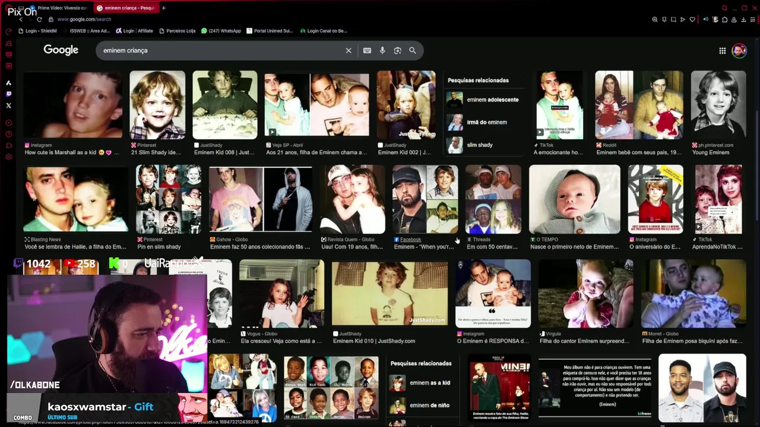Open Login - ShieldM bookmark
This screenshot has height=427, width=760.
pos(37,31)
